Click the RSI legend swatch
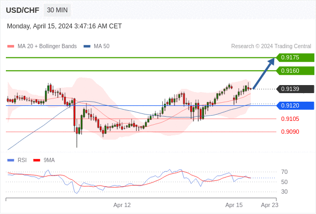 (11, 160)
